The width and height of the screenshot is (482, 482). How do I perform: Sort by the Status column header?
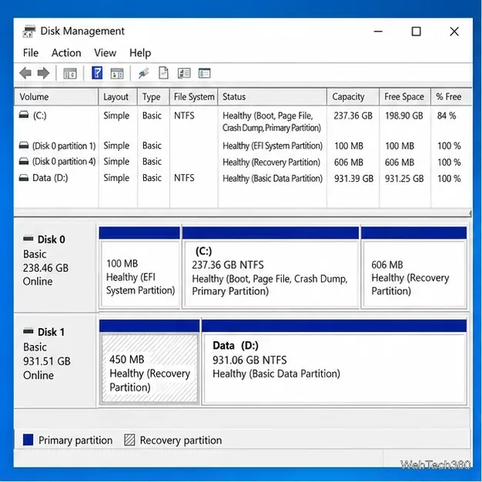coord(273,97)
